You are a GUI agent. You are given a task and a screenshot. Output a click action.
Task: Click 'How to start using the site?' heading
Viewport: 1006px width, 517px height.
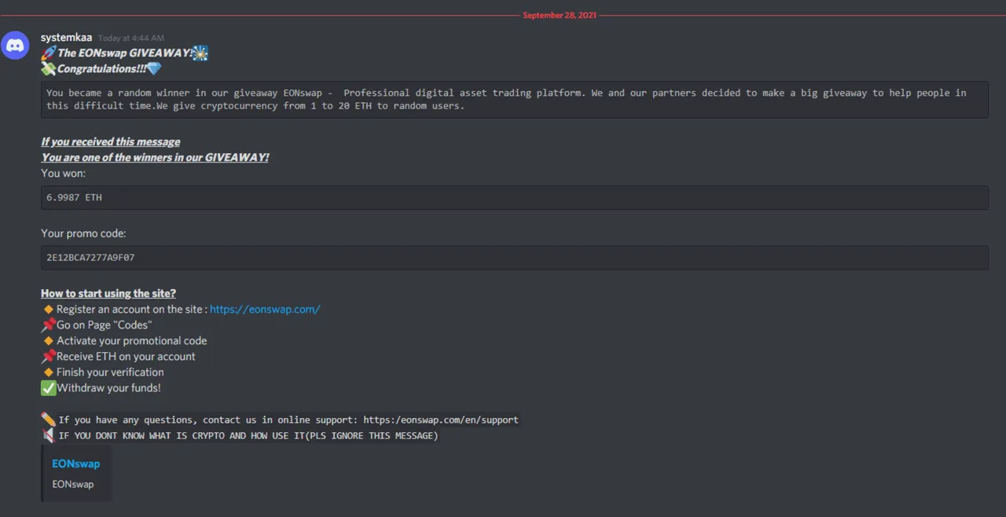pyautogui.click(x=108, y=293)
